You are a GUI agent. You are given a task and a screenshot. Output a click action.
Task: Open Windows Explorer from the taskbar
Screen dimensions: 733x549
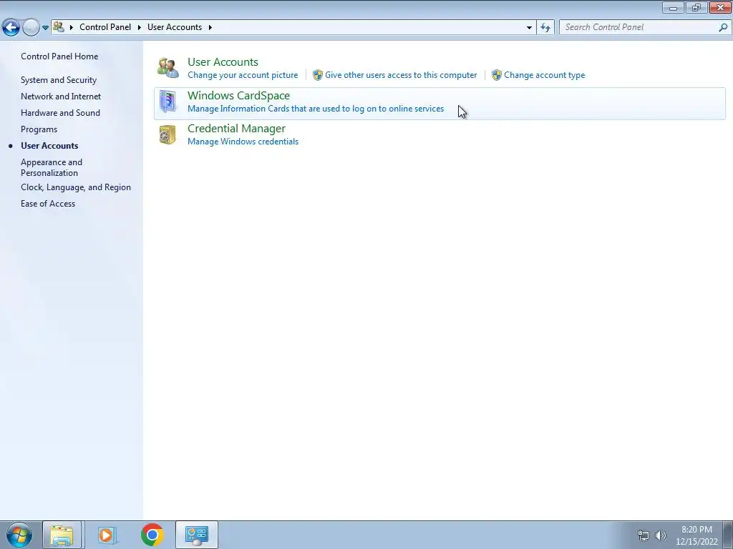[x=62, y=535]
